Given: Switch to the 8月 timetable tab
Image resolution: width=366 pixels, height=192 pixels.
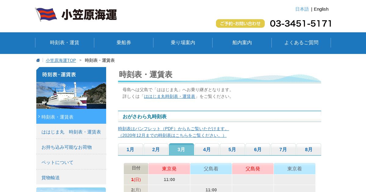Looking at the screenshot, I should 309,149.
